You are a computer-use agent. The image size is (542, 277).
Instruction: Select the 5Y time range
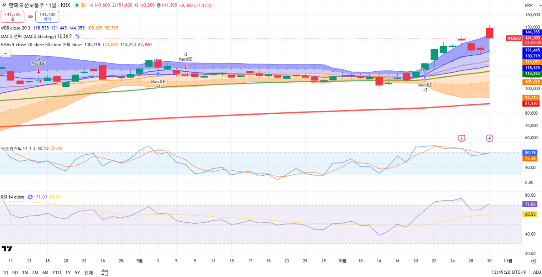click(77, 273)
